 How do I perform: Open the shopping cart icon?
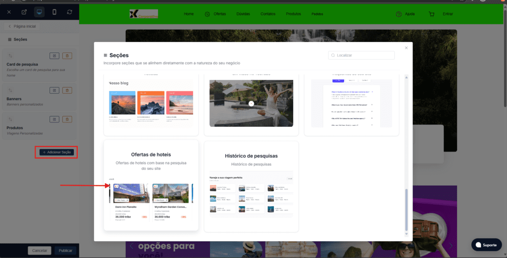[431, 14]
